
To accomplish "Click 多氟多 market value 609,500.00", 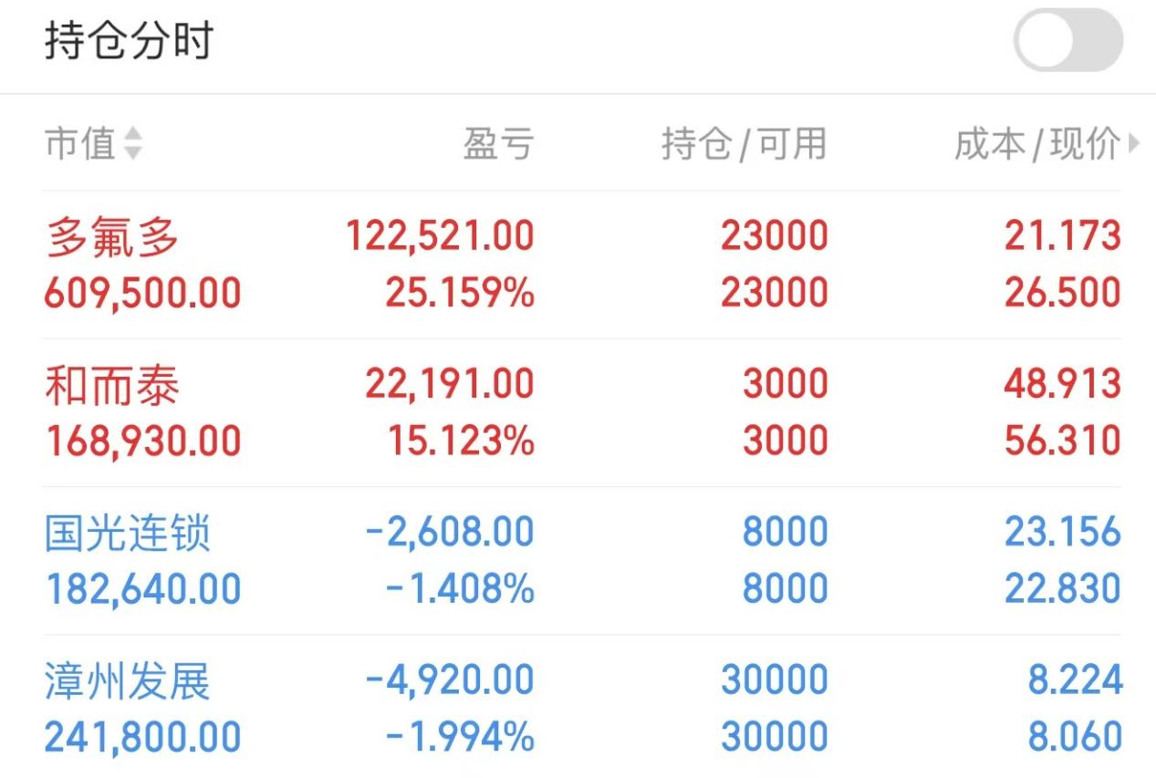I will coord(143,294).
